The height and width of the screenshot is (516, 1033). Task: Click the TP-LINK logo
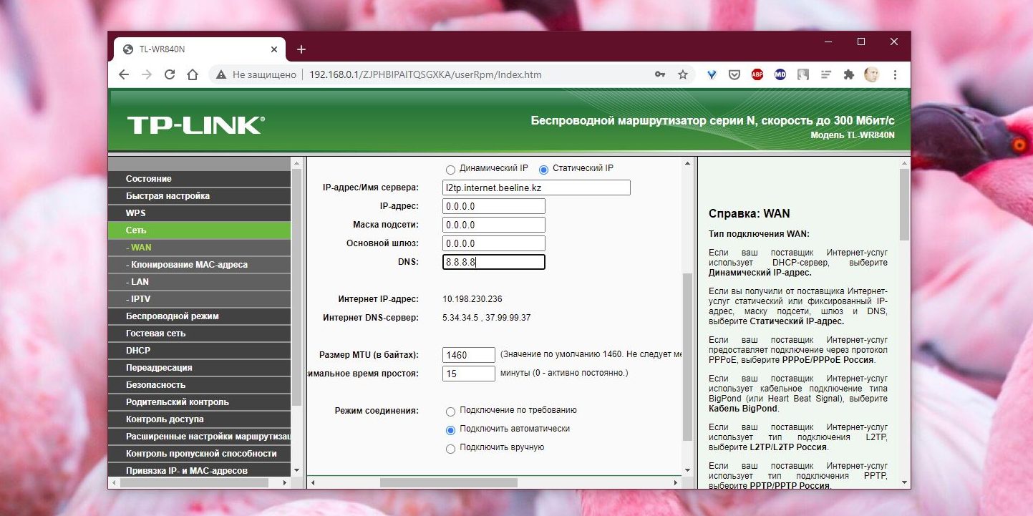click(x=196, y=125)
